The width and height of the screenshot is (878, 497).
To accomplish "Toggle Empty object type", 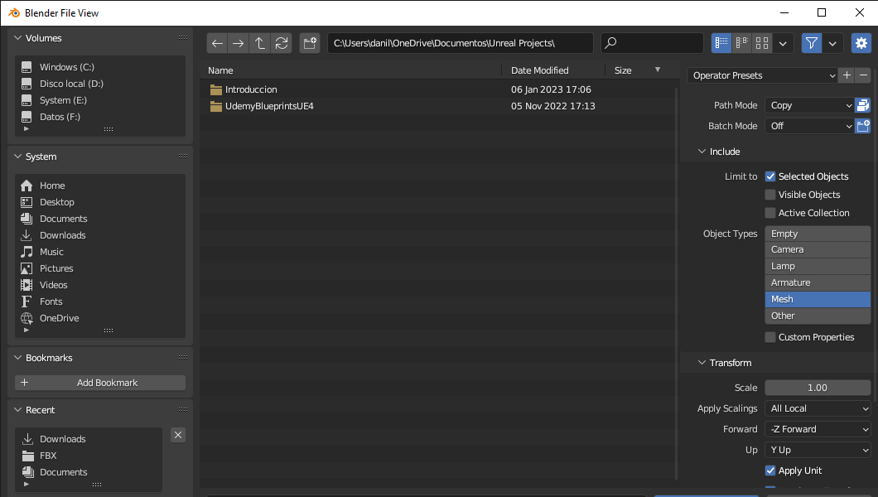I will 818,234.
